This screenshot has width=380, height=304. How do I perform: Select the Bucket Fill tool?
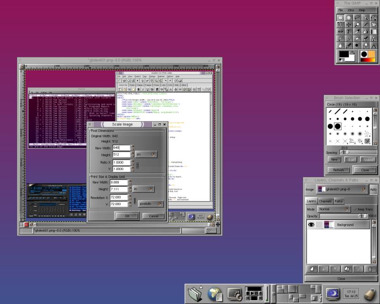[x=365, y=31]
